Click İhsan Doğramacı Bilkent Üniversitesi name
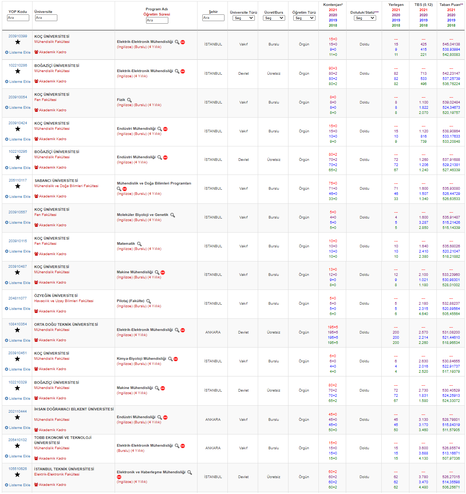 tap(74, 409)
